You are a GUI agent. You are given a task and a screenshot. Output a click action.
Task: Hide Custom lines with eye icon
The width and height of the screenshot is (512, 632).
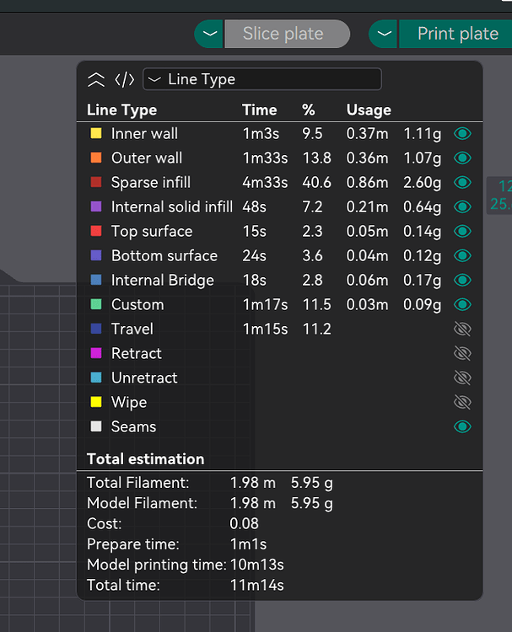point(462,304)
